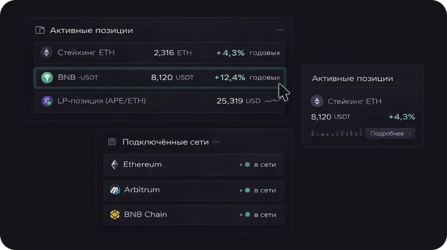
Task: Click the Arbitrum network logo
Action: [115, 190]
